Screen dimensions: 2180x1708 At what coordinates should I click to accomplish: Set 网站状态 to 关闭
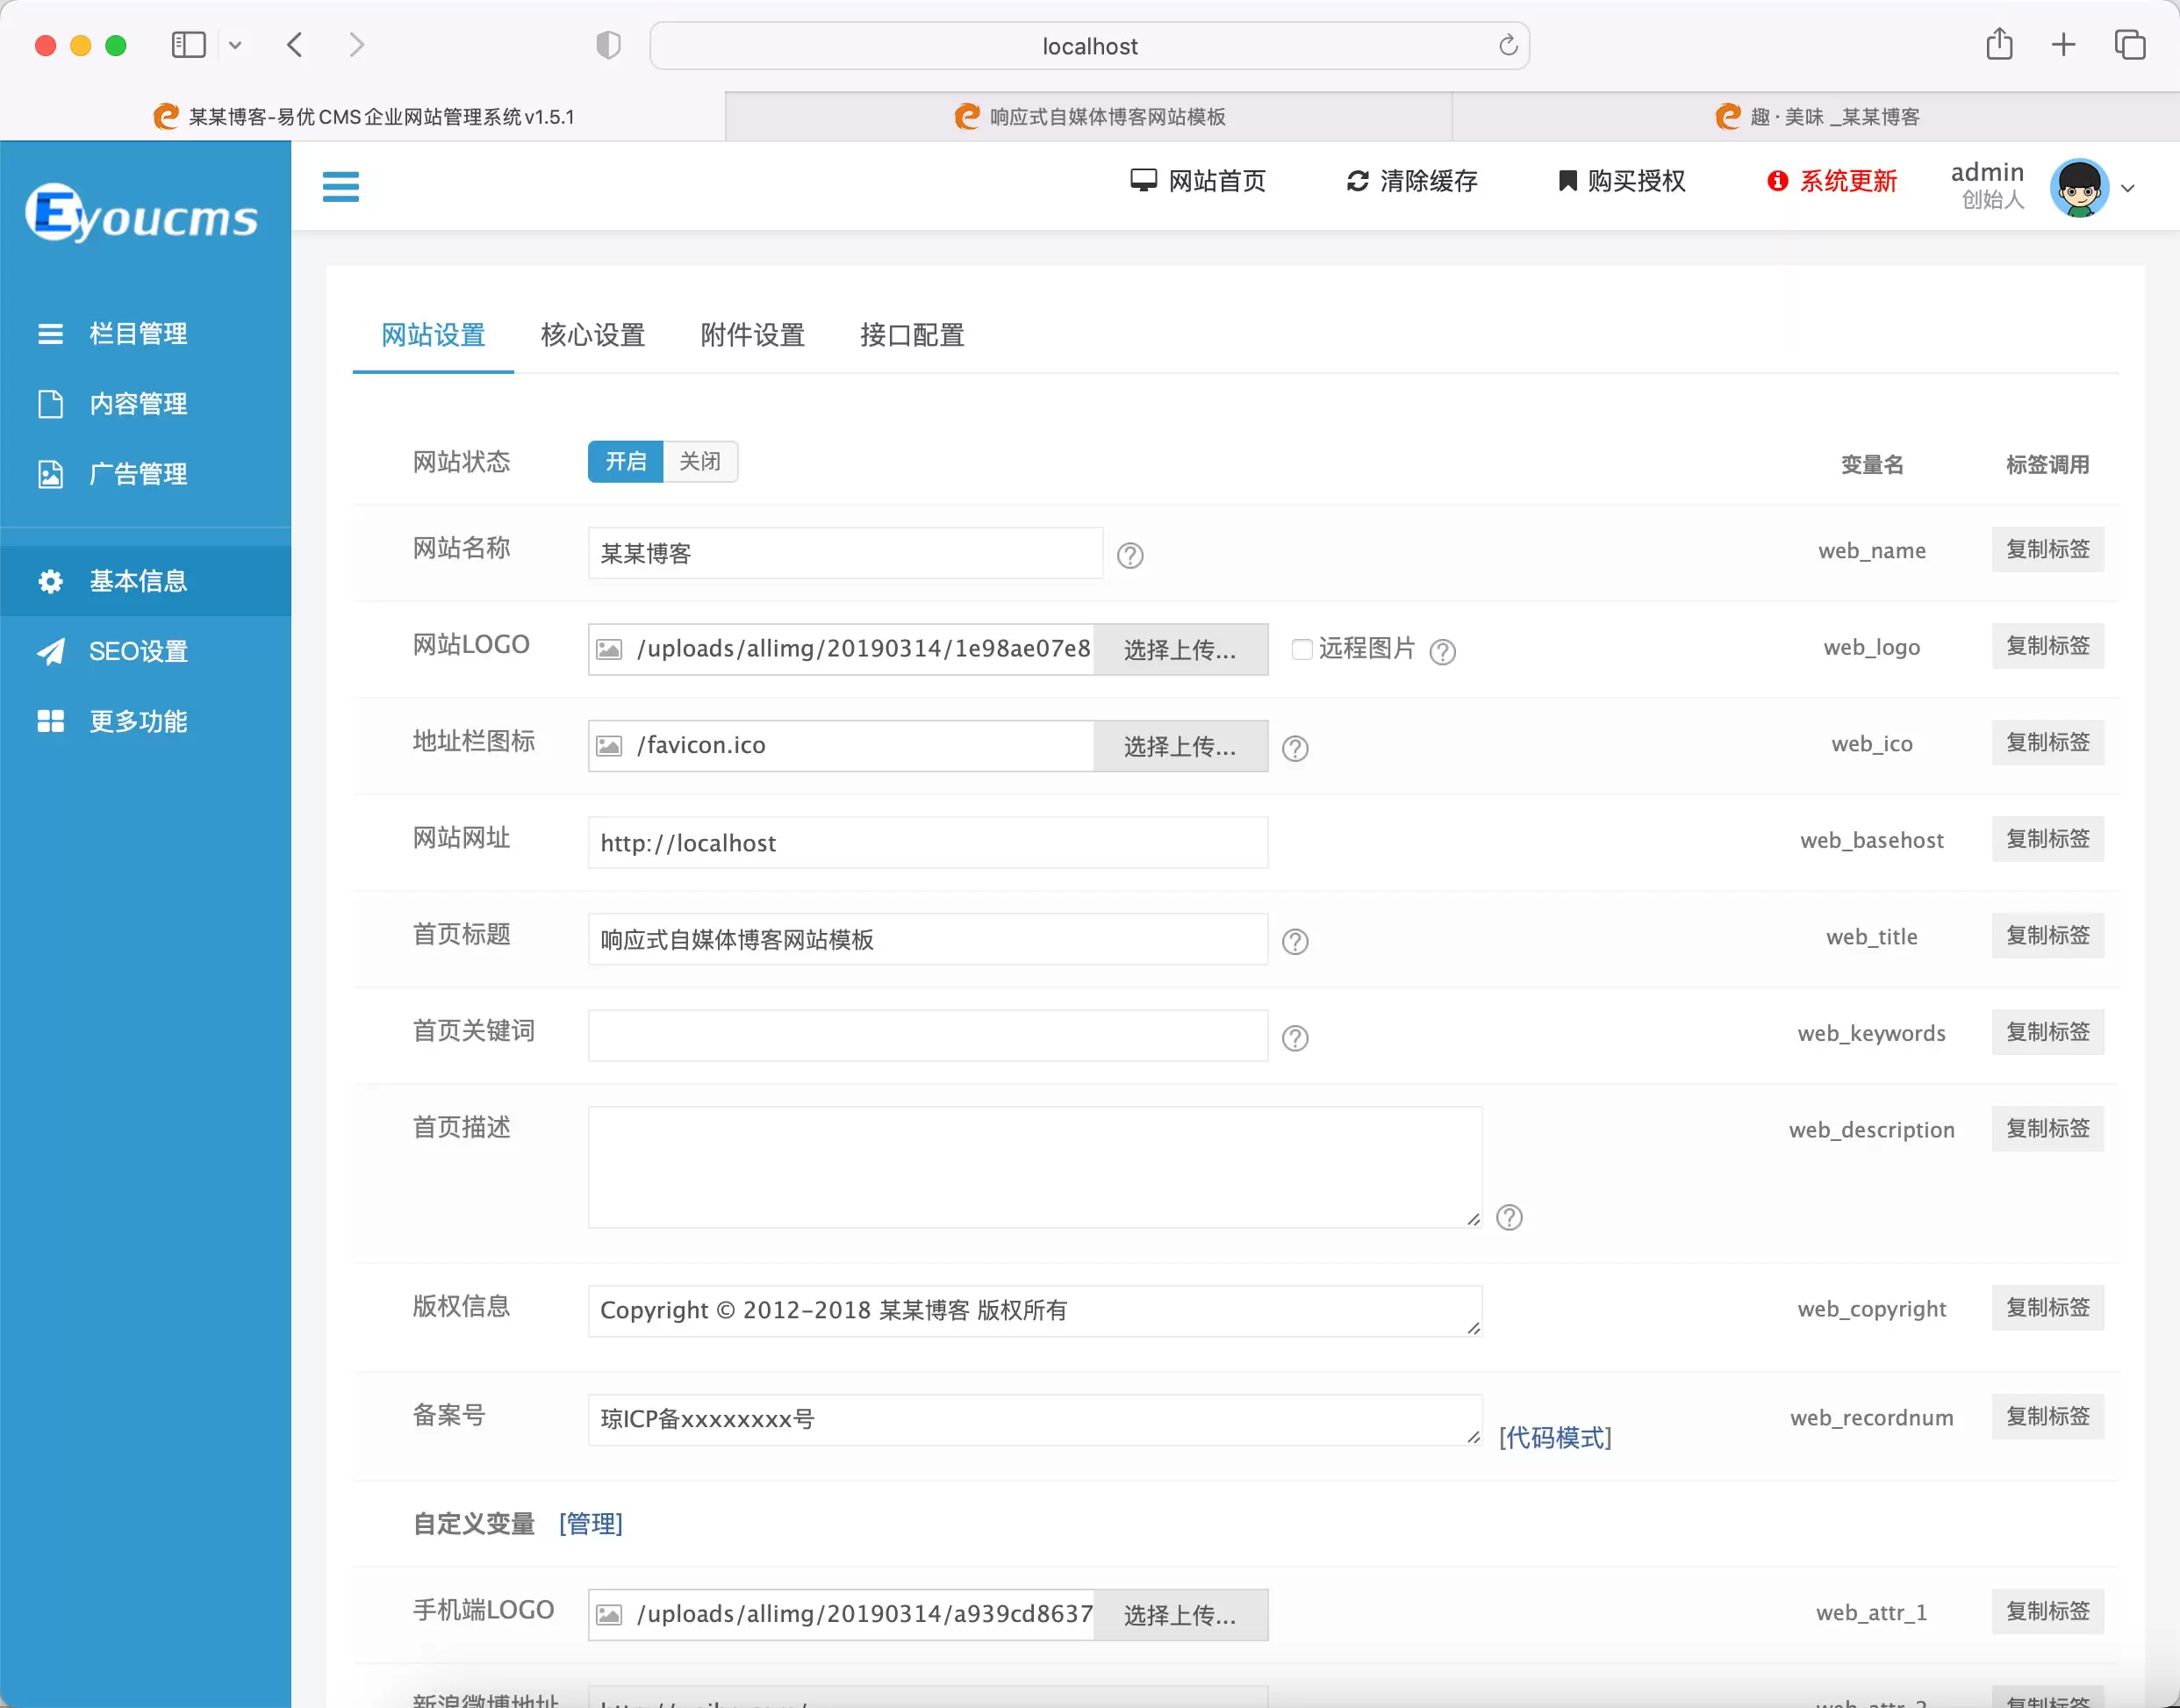click(x=700, y=461)
